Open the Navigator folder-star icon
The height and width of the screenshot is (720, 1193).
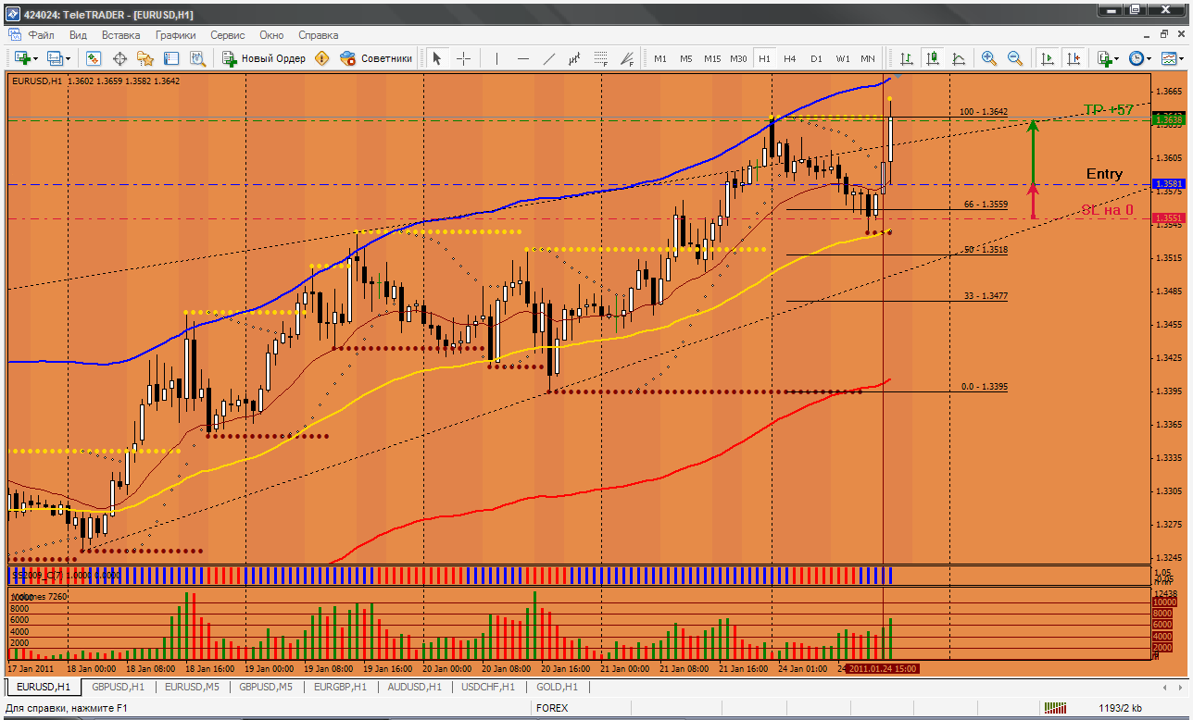(145, 58)
